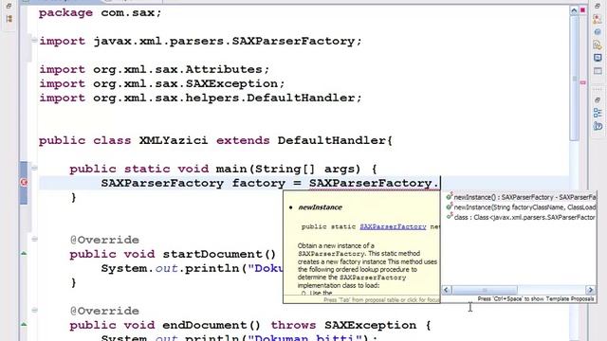The height and width of the screenshot is (341, 607).
Task: Restore the lower right-side minimized view stack
Action: pos(598,99)
